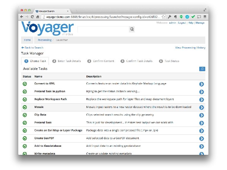Image resolution: width=227 pixels, height=170 pixels.
Task: Click the Status column header
Action: (27, 76)
